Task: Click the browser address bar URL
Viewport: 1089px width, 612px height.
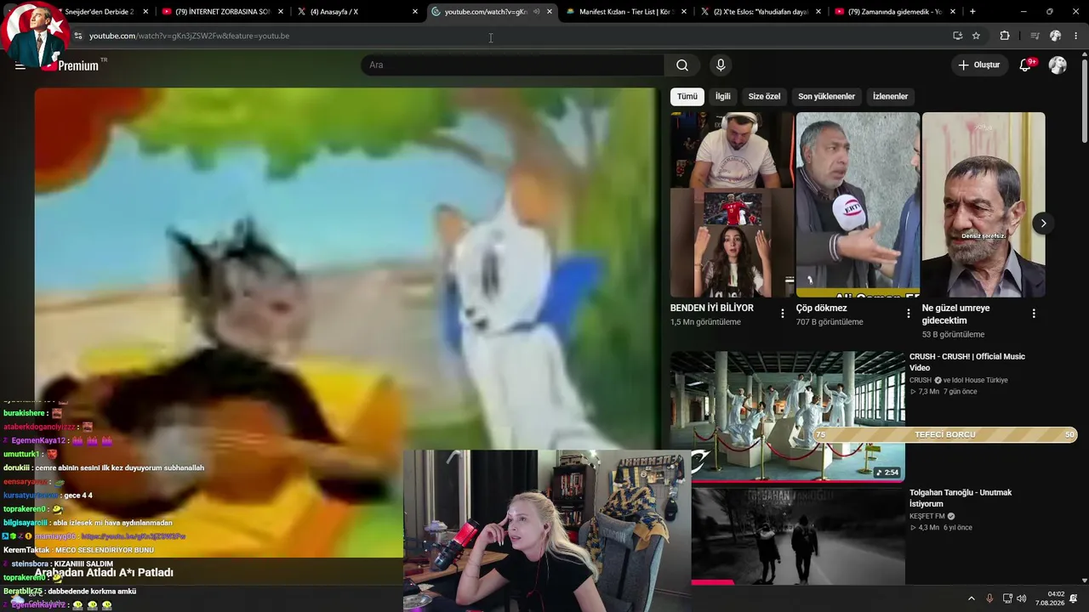Action: pos(189,36)
